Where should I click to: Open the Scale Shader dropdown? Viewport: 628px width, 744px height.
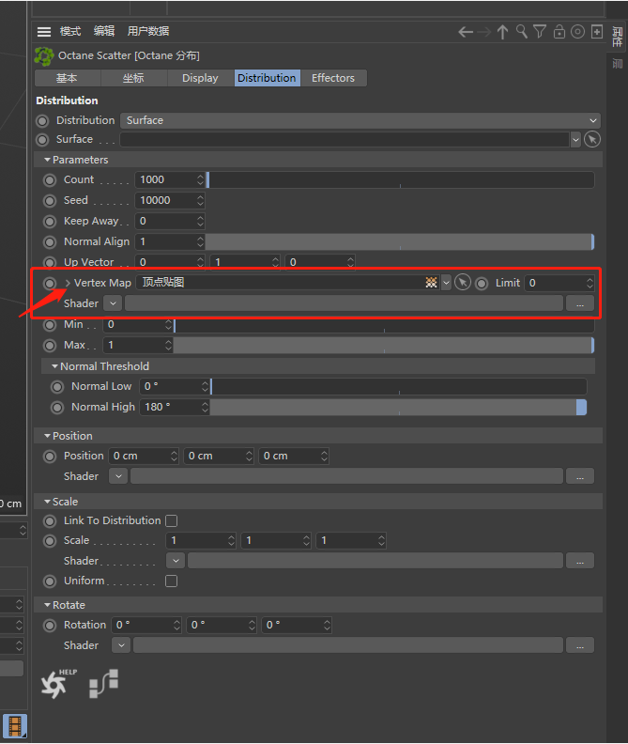coord(176,561)
